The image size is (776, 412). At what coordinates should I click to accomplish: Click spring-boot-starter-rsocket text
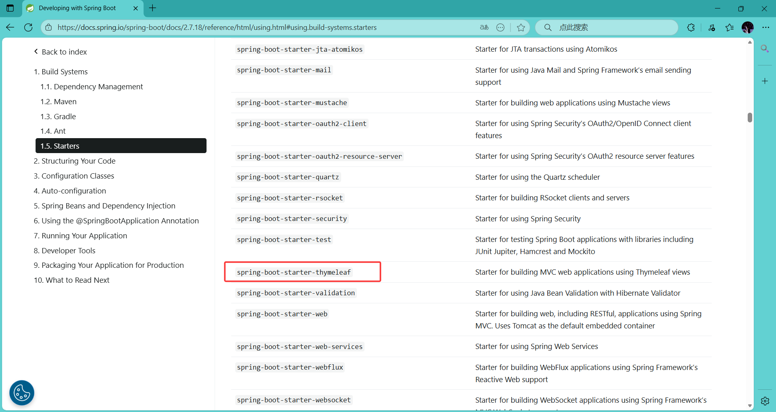click(290, 198)
